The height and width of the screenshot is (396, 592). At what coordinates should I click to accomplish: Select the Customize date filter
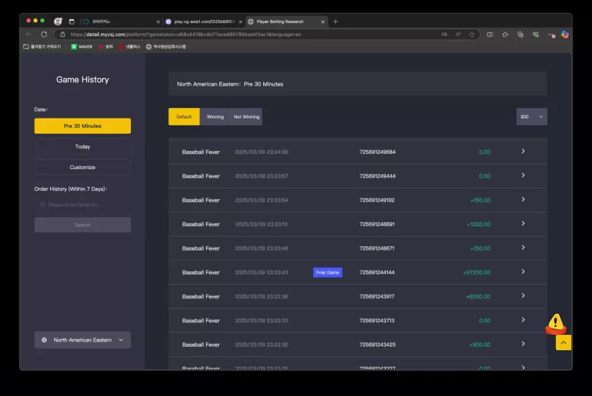pos(83,167)
